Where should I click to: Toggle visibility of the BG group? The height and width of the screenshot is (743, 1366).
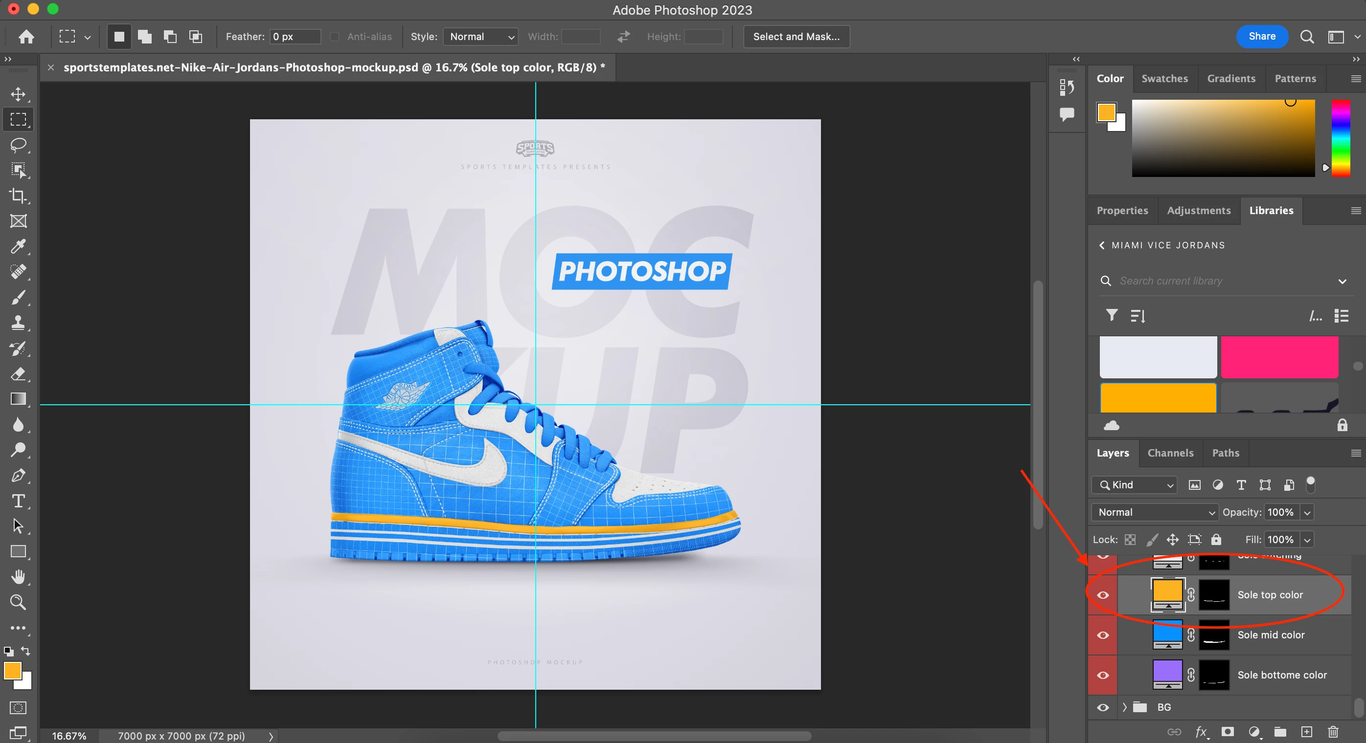1102,707
